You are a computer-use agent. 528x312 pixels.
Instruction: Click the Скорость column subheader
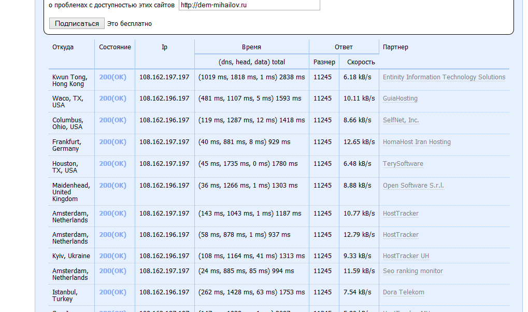pyautogui.click(x=361, y=62)
